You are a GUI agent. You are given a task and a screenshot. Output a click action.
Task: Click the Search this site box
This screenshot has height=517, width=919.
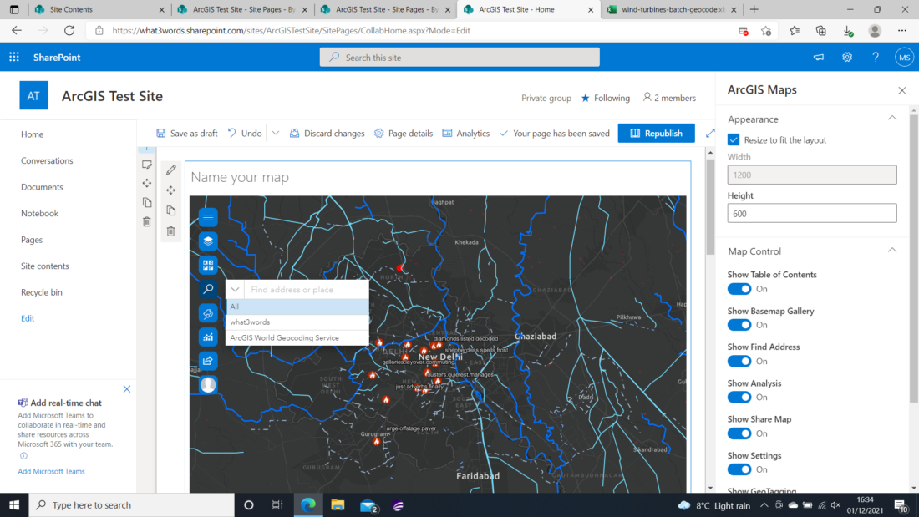click(459, 58)
